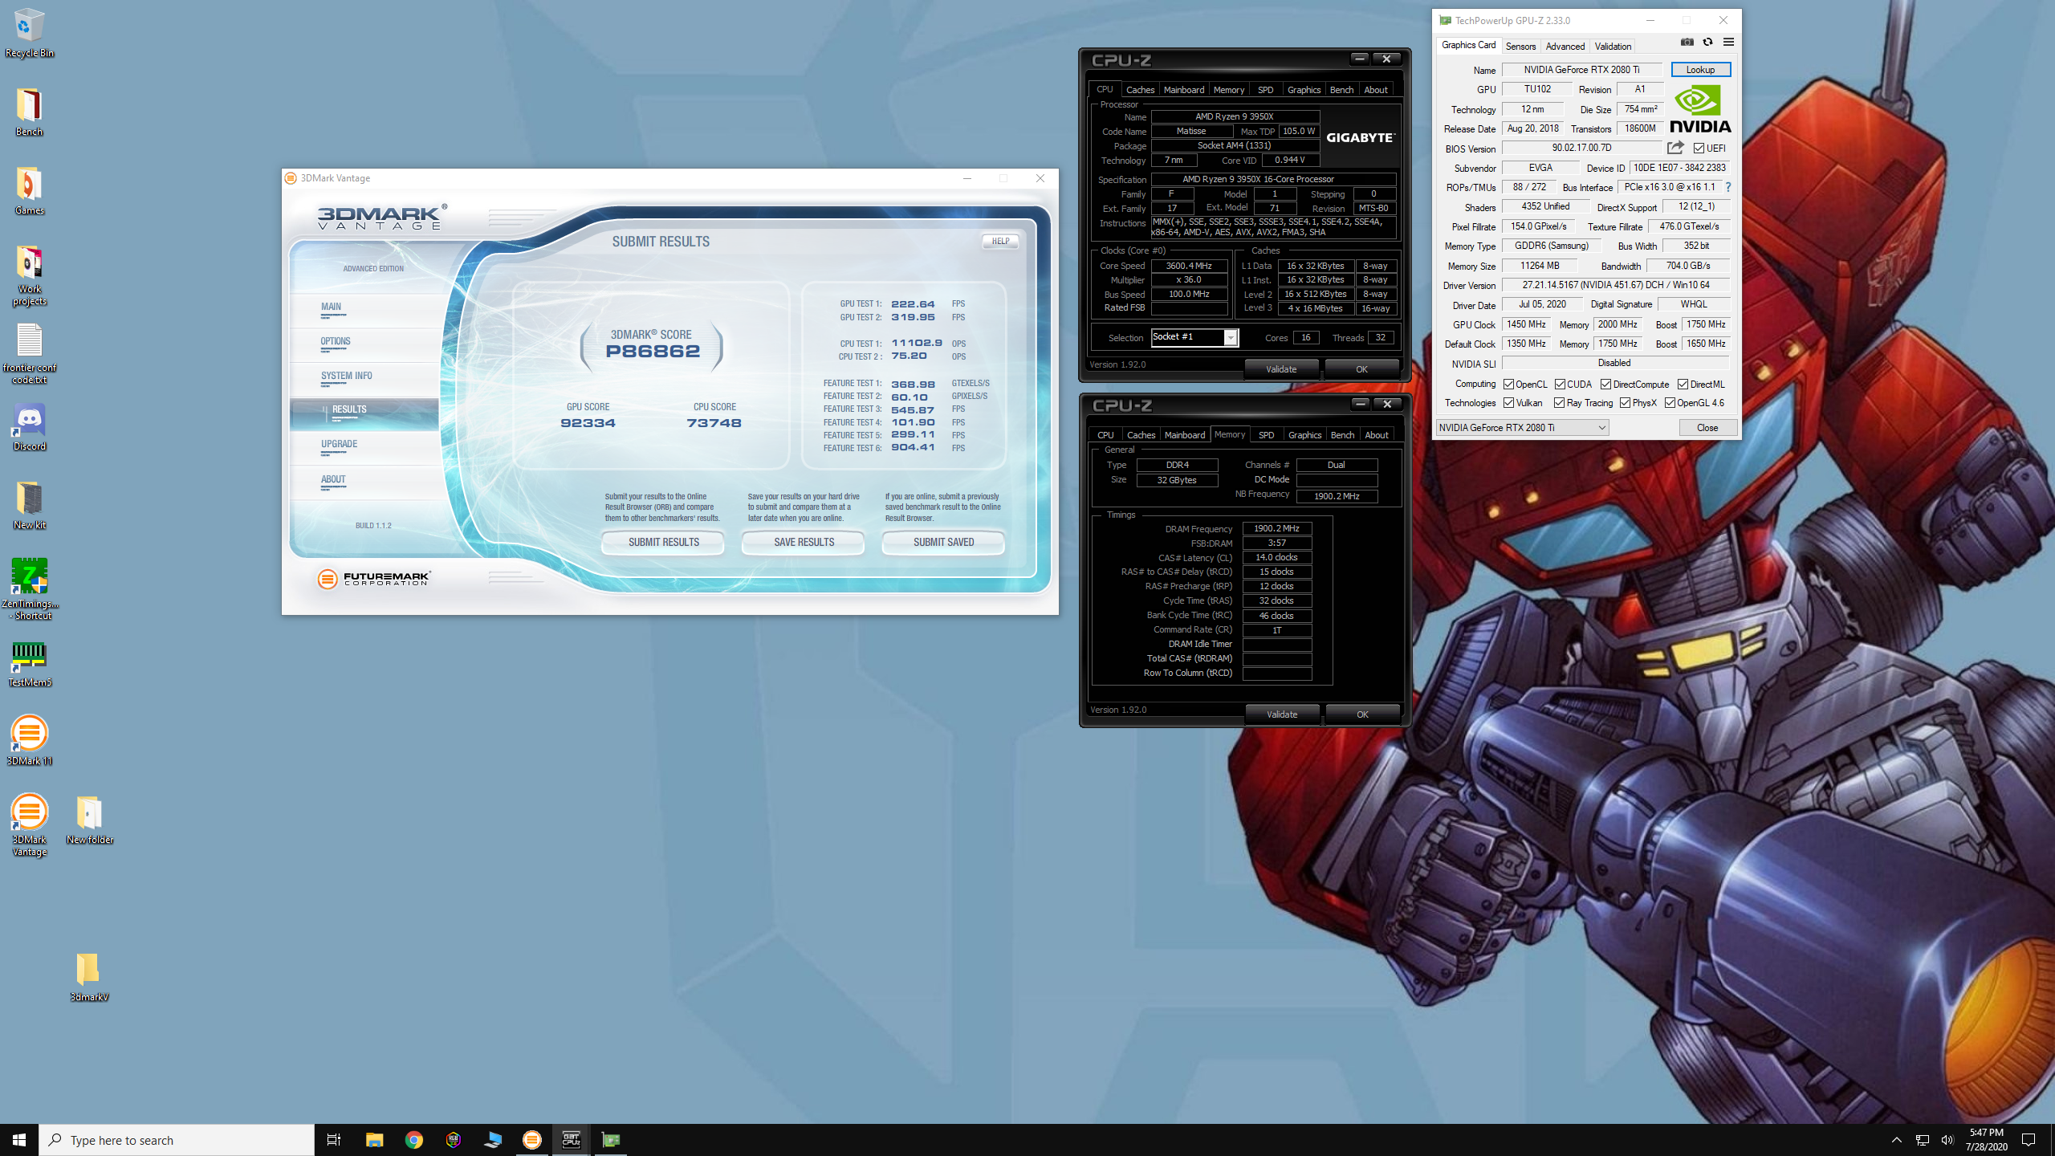Click the Bus Interface question mark icon
This screenshot has width=2055, height=1156.
tap(1728, 187)
